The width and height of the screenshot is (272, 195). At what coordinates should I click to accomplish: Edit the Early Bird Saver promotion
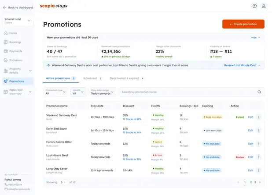pos(250,130)
